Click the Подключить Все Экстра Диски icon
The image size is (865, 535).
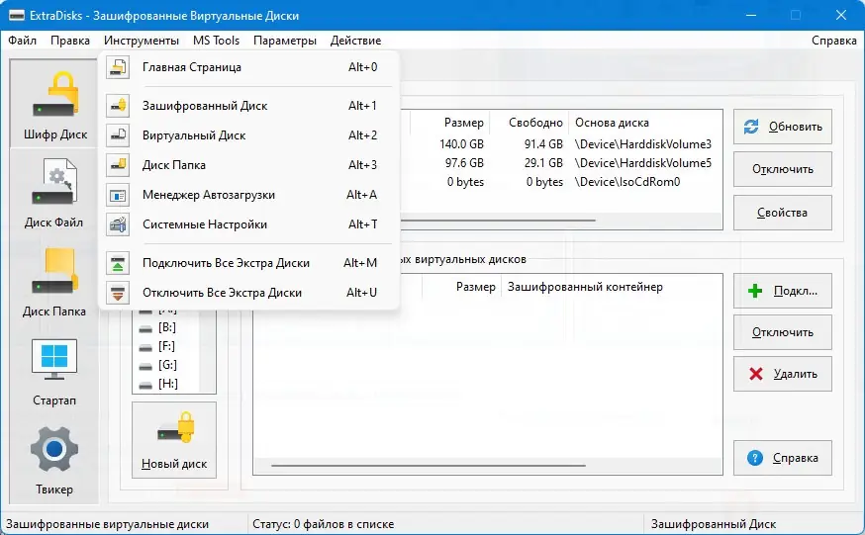point(118,263)
